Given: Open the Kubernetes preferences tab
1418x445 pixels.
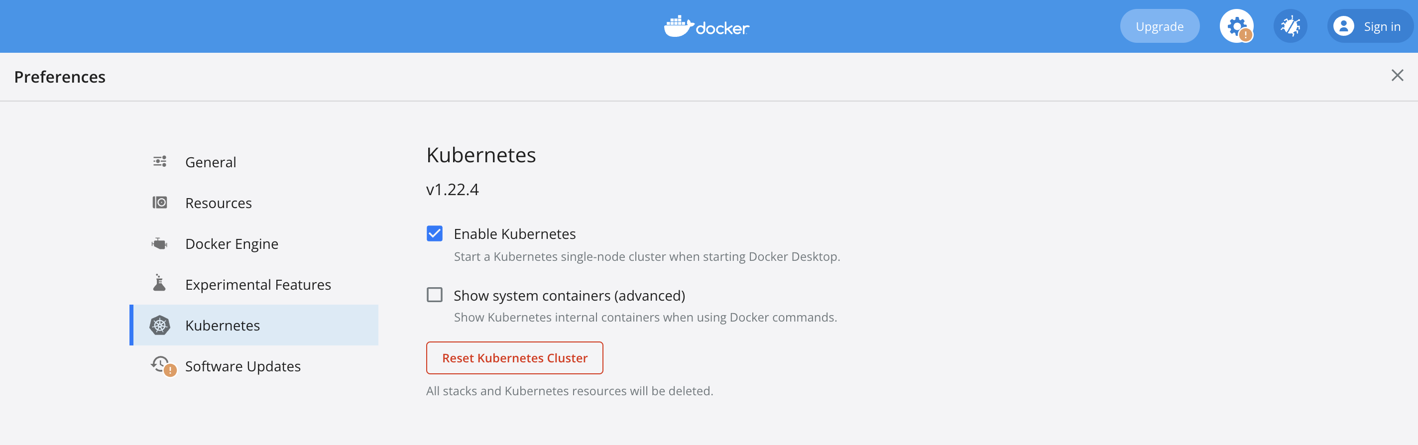Looking at the screenshot, I should (x=254, y=325).
